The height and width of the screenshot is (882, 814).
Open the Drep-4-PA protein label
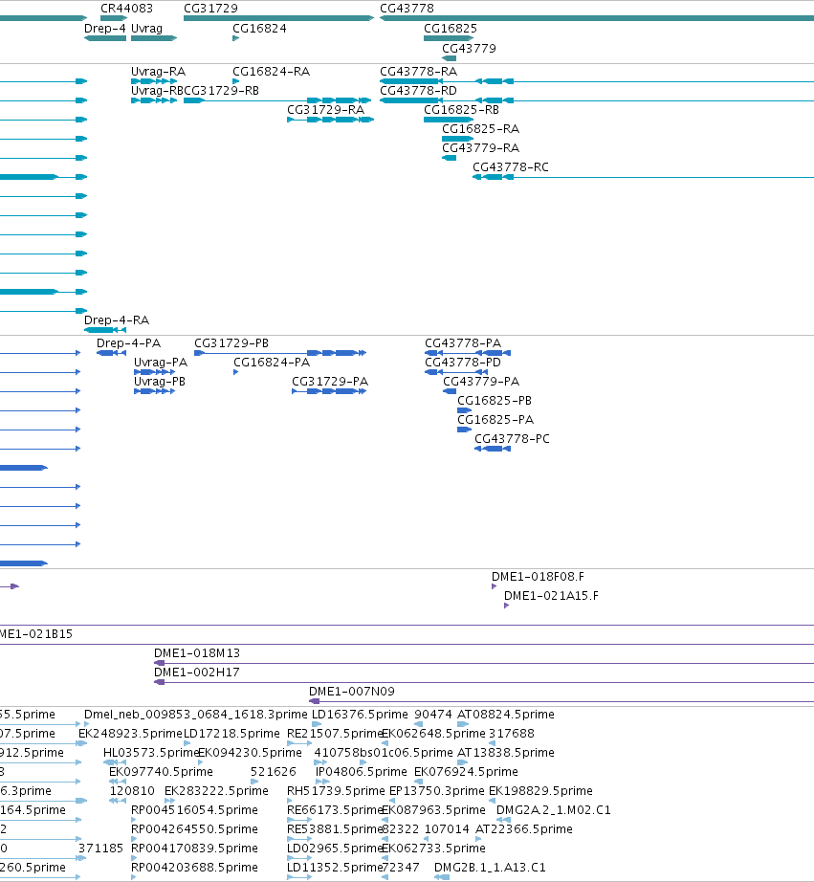tap(129, 343)
